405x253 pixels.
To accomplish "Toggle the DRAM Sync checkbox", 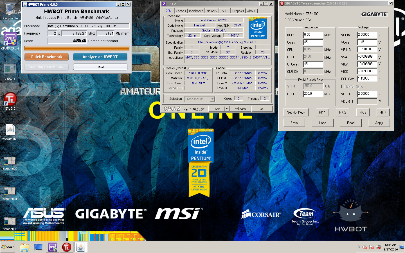I will tap(343, 86).
